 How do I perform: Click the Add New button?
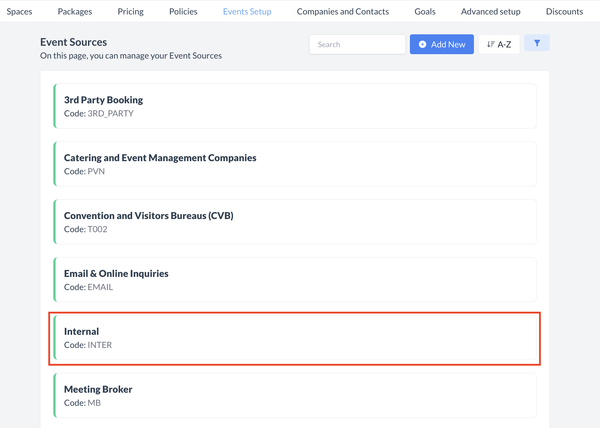(x=442, y=44)
